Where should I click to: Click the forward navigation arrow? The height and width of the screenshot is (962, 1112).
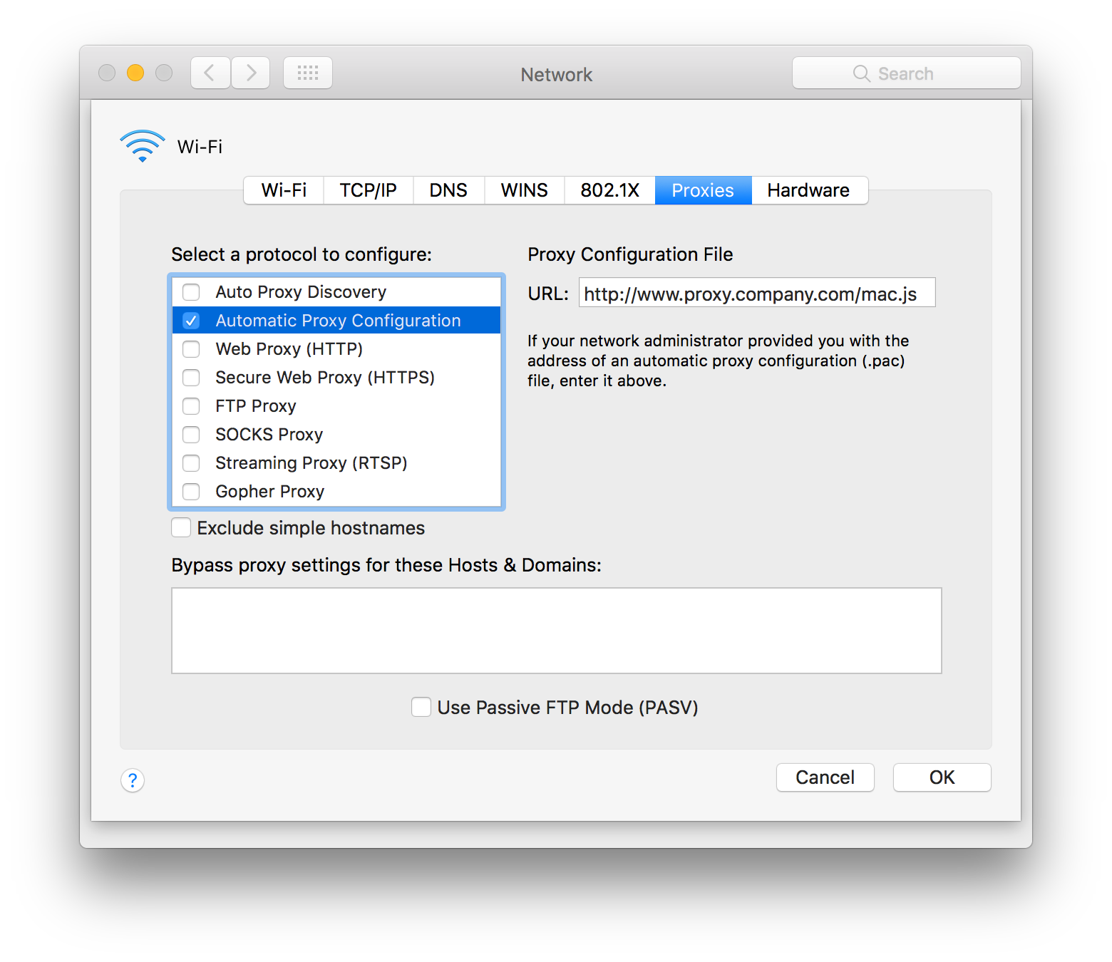tap(251, 73)
